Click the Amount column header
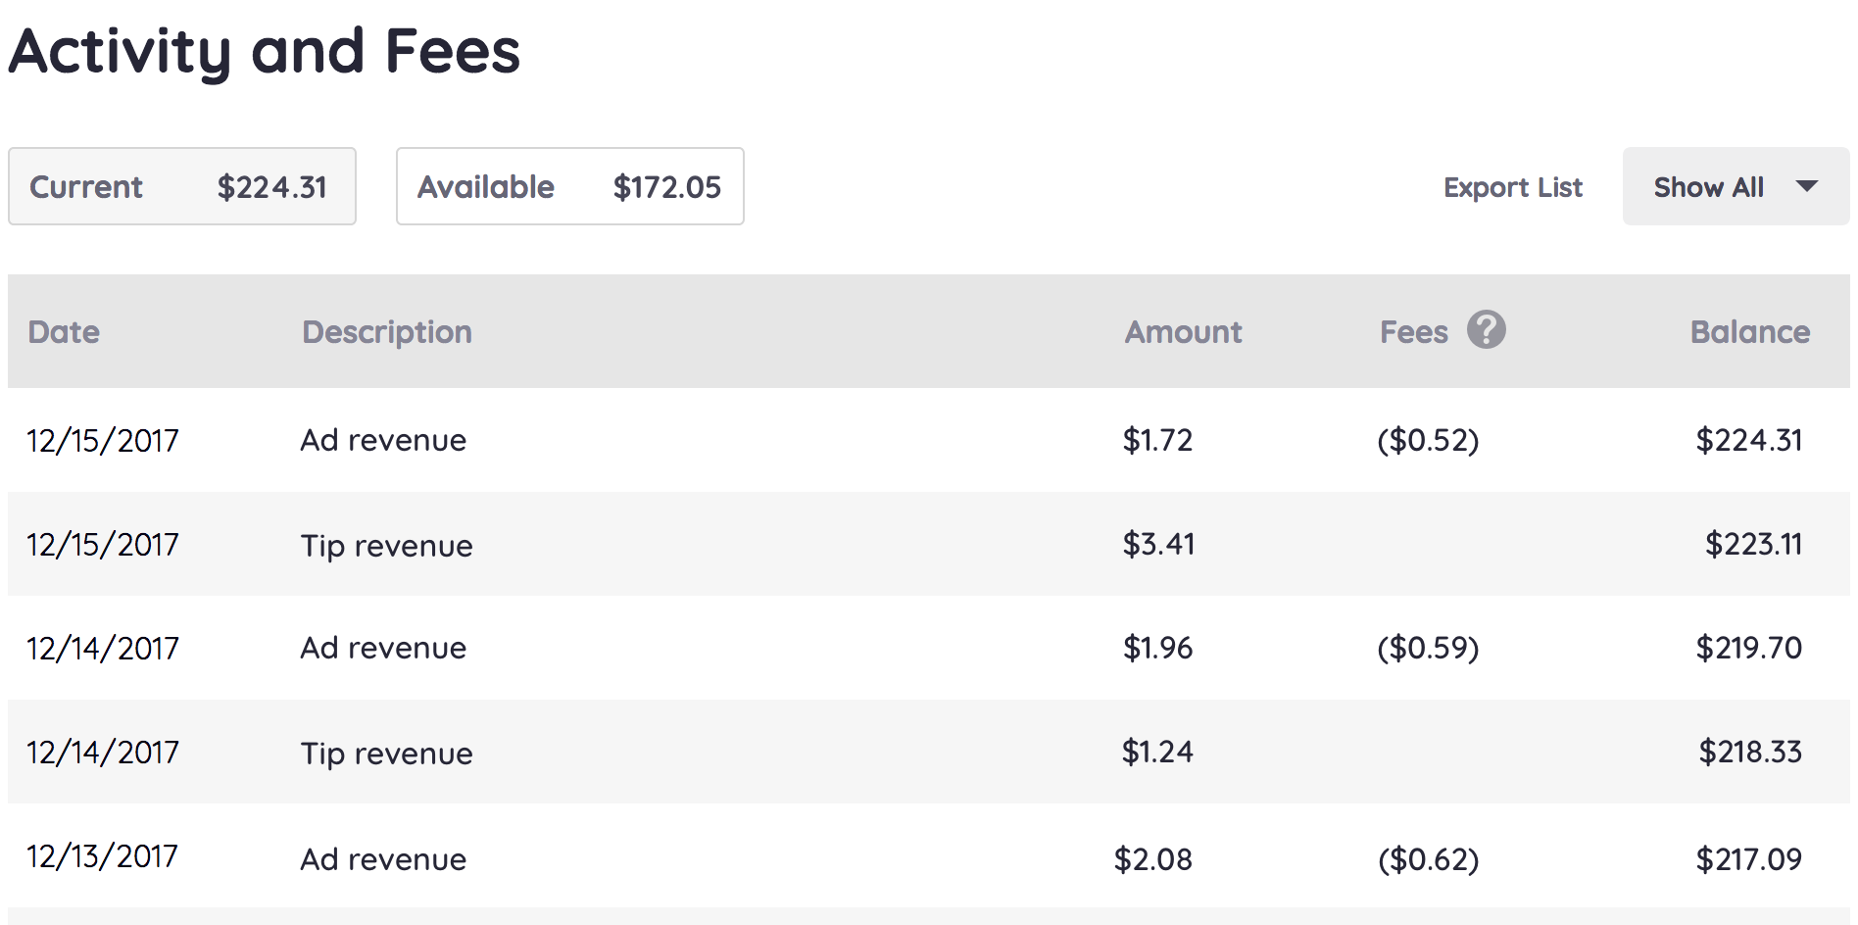The width and height of the screenshot is (1858, 925). click(1183, 332)
